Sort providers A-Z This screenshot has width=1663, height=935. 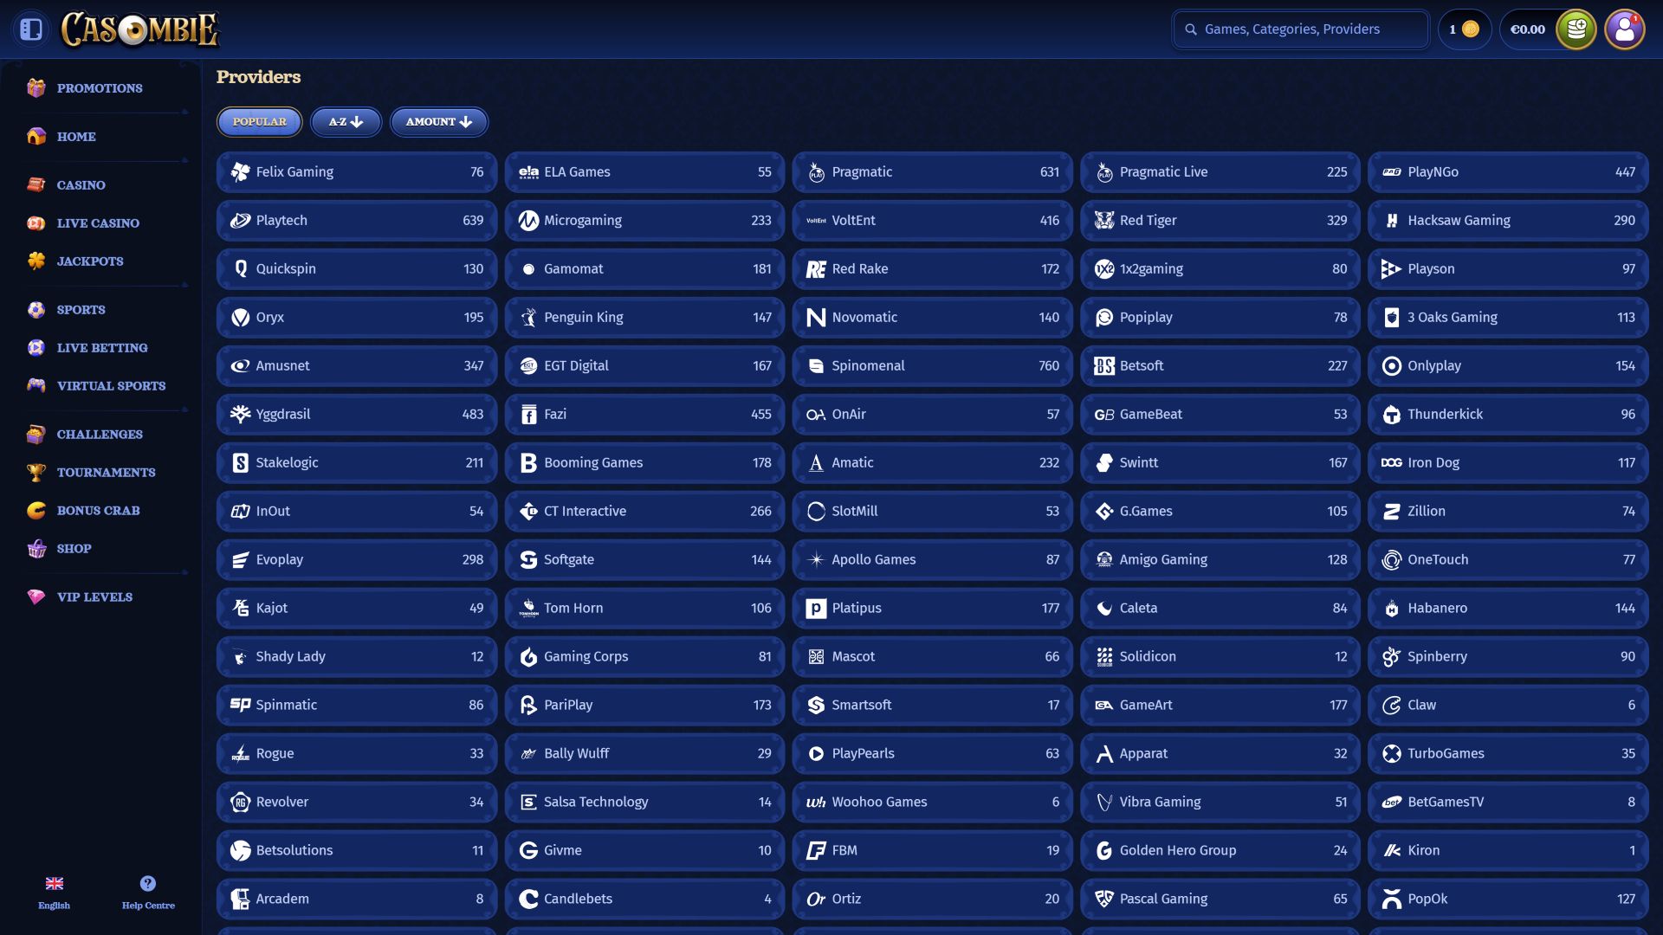346,122
